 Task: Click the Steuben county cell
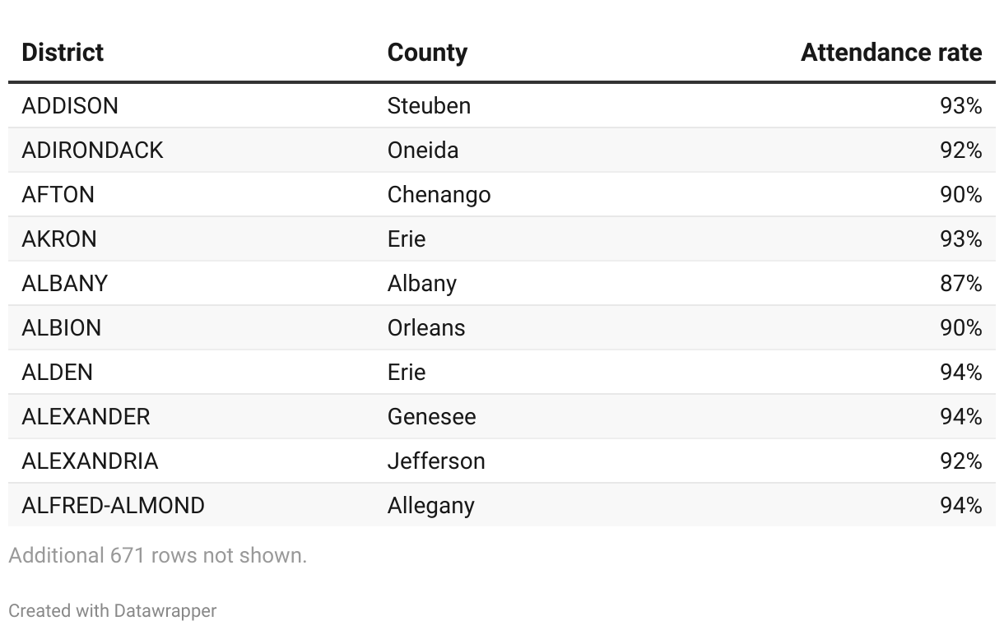(x=429, y=106)
